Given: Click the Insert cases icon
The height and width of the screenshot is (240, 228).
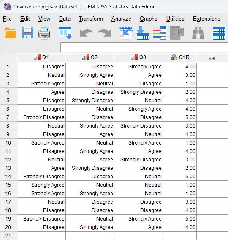Looking at the screenshot, I should pyautogui.click(x=219, y=33).
